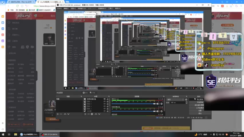
Task: Toggle lock on 图像 6 source
Action: pos(107,101)
